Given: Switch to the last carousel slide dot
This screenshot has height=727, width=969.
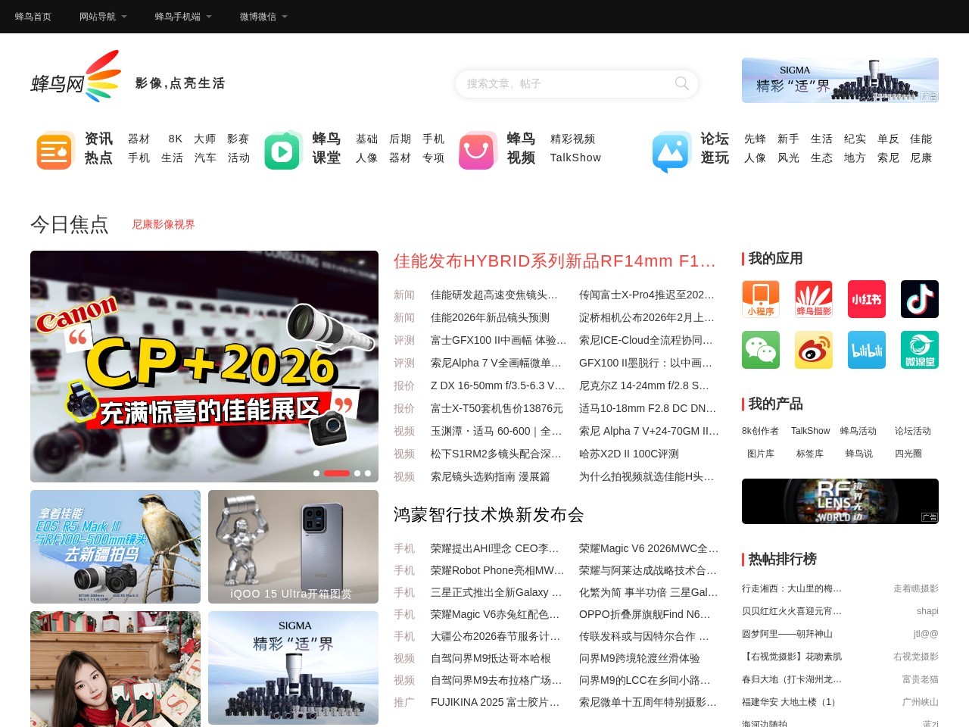Looking at the screenshot, I should point(368,473).
